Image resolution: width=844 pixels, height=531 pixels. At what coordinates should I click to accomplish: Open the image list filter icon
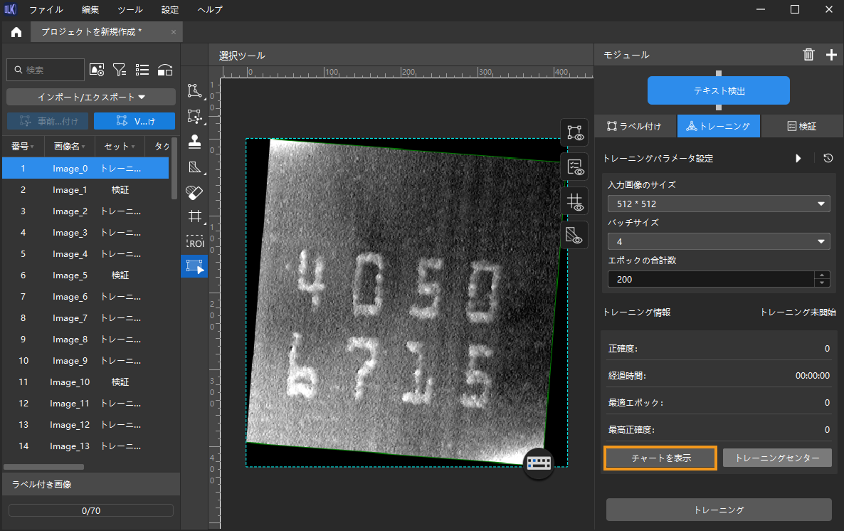tap(120, 70)
